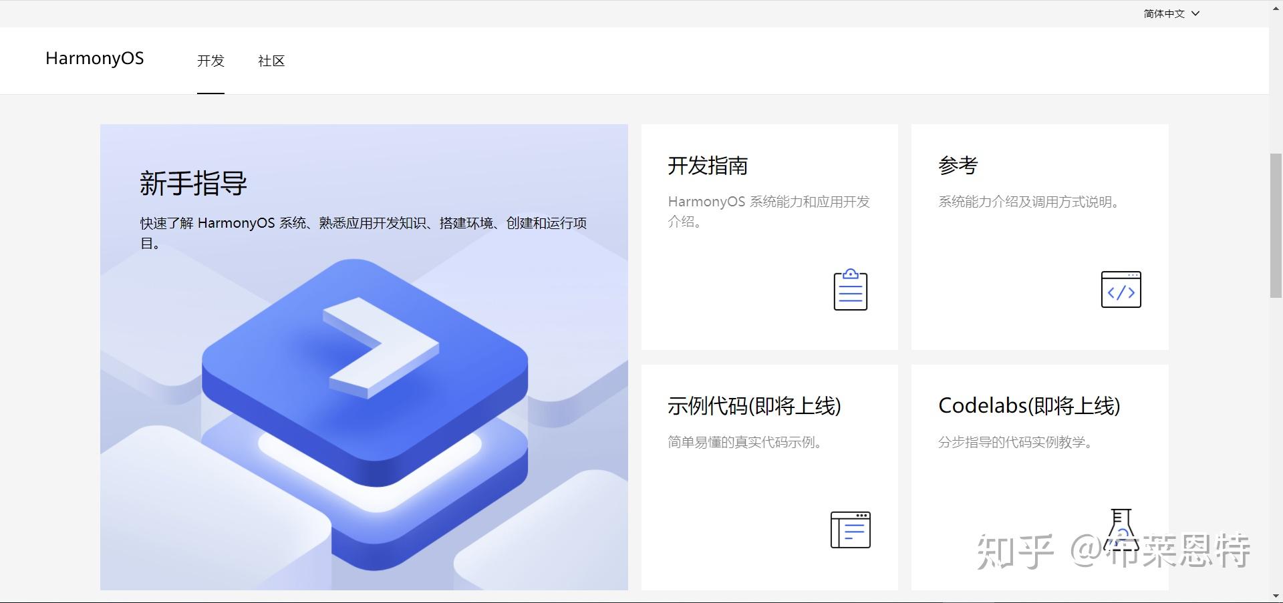Switch to the 社区 tab

(270, 61)
